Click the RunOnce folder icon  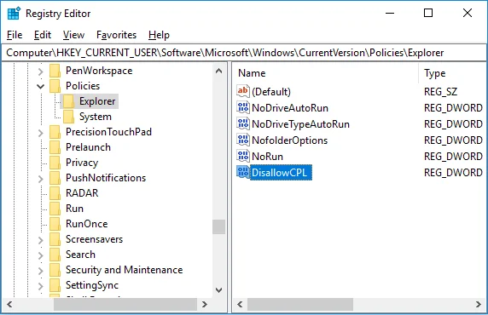55,224
